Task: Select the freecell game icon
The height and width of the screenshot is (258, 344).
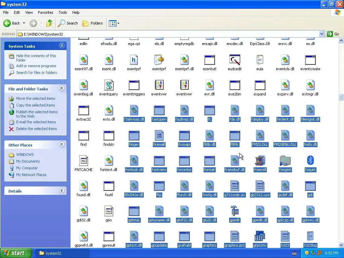Action: coord(260,161)
